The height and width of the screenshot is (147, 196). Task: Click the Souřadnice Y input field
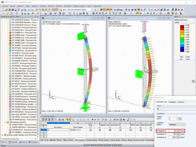point(173,134)
